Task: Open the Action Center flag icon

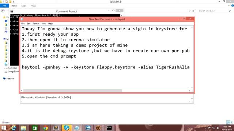Action: tap(210, 128)
